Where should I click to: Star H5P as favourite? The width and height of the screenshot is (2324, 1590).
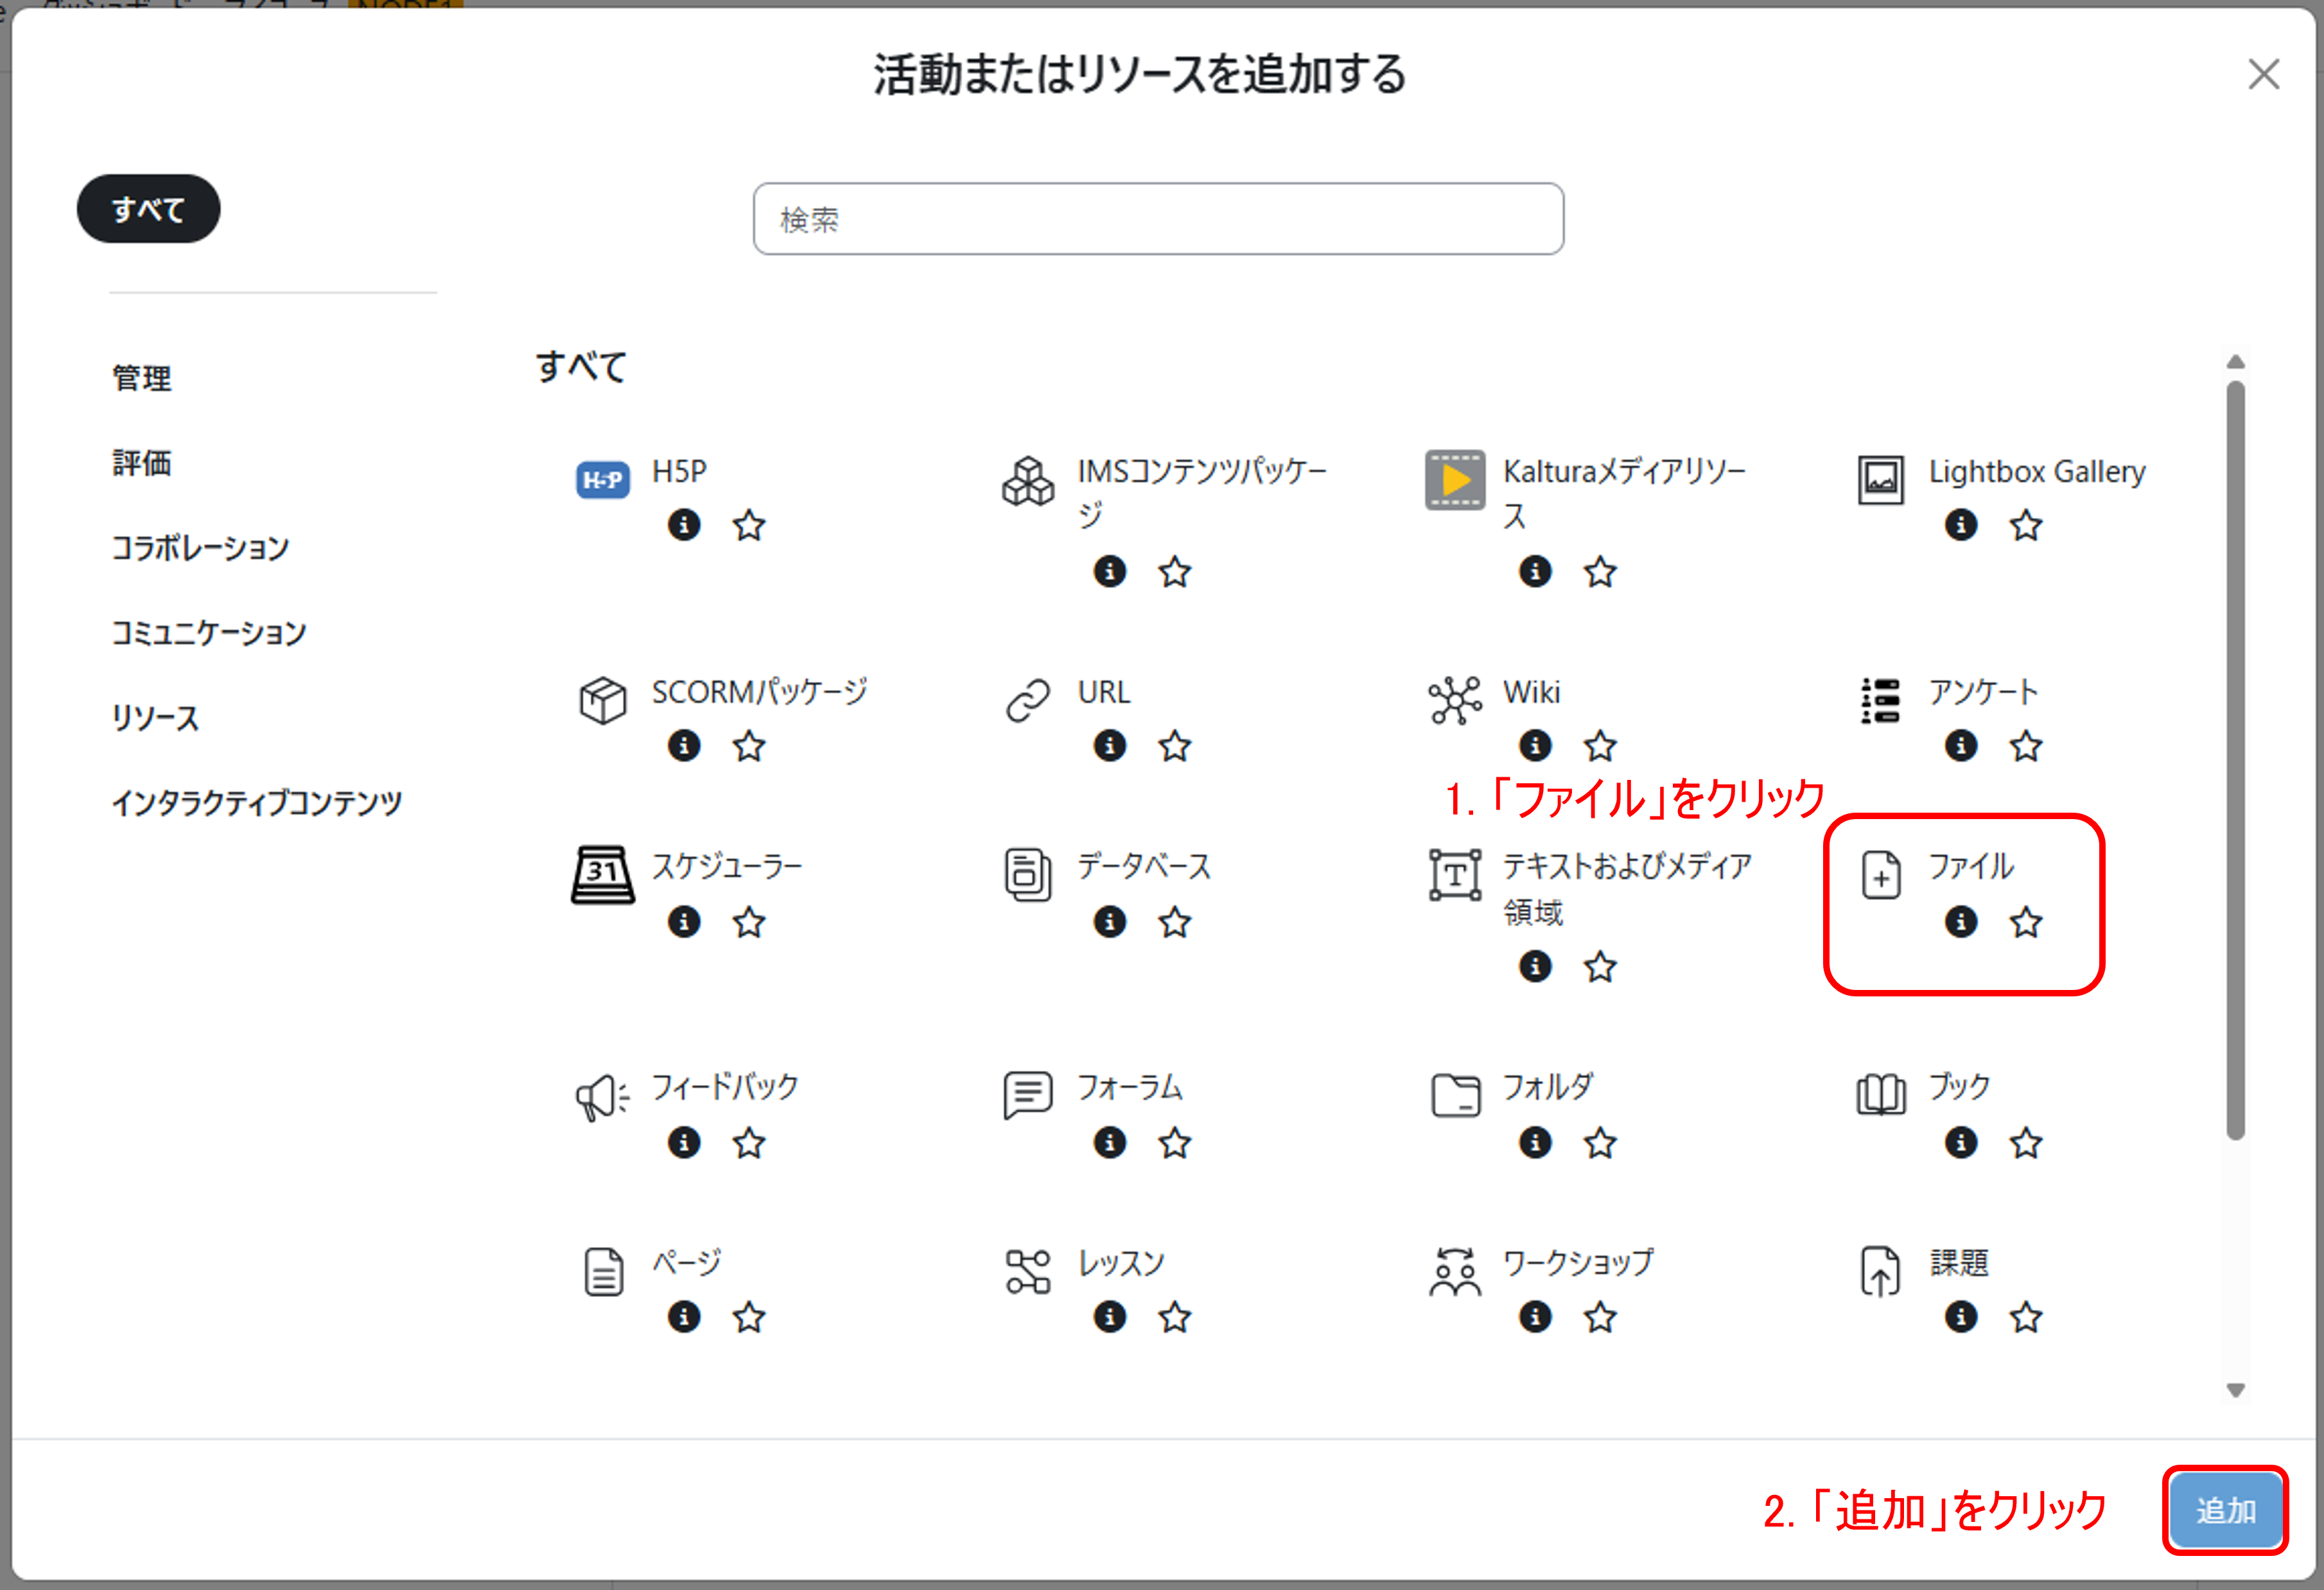(749, 524)
